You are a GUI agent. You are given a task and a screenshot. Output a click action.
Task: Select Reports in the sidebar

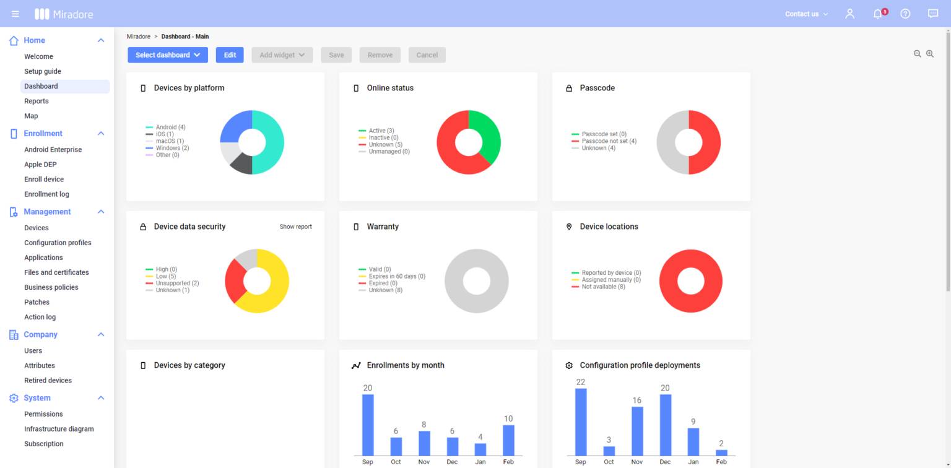[37, 101]
